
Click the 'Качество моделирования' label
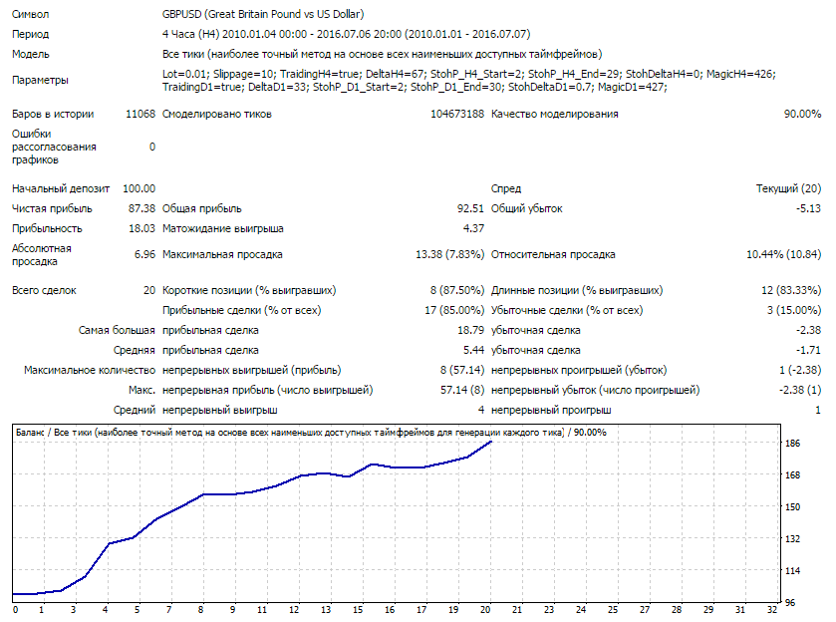[554, 115]
